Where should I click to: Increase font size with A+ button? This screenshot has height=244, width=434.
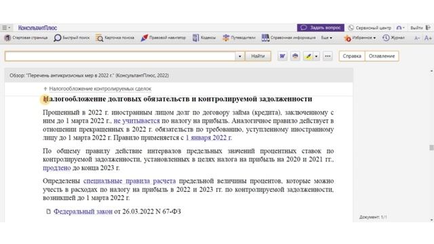tap(428, 38)
